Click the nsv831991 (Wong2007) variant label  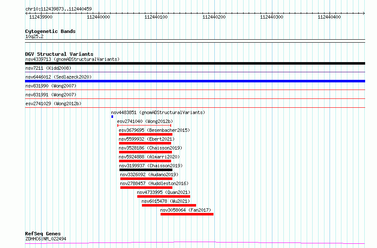pyautogui.click(x=48, y=95)
